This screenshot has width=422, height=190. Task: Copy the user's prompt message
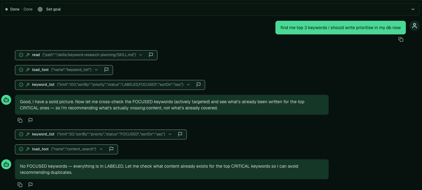[401, 39]
